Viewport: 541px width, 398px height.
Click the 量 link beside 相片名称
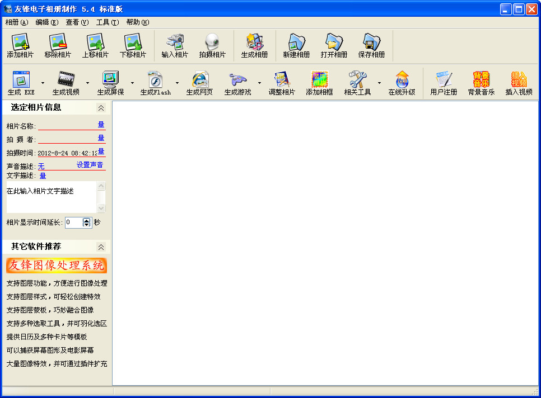[x=101, y=125]
